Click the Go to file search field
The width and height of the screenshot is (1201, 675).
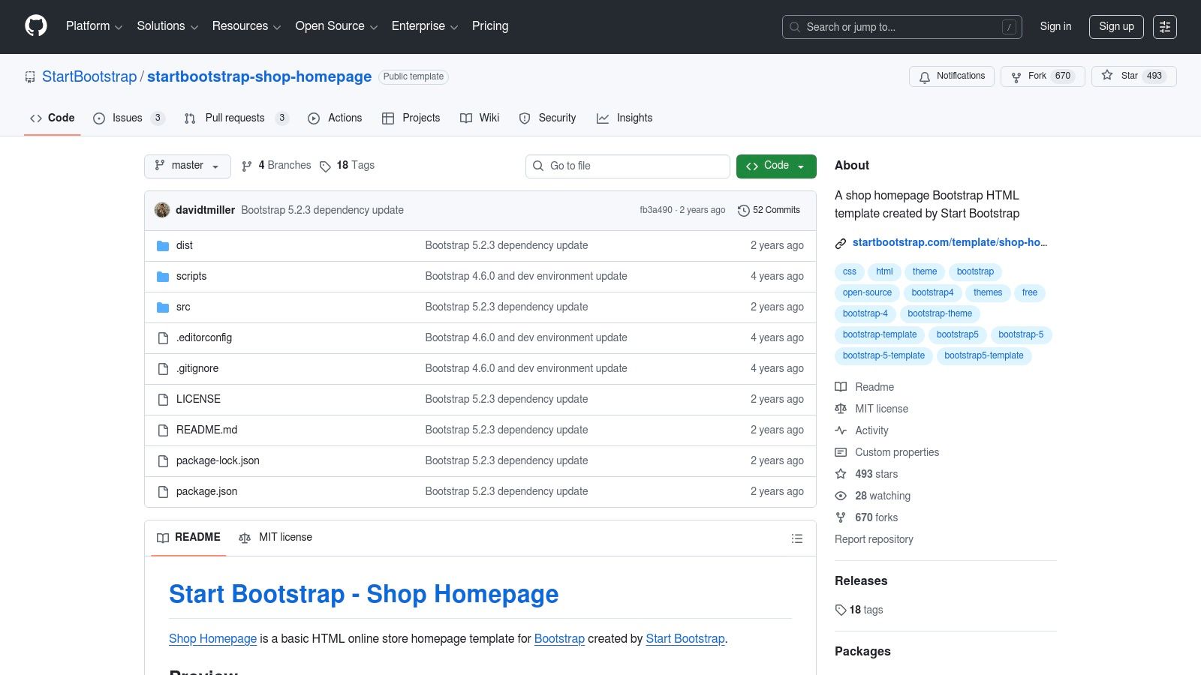pos(628,166)
